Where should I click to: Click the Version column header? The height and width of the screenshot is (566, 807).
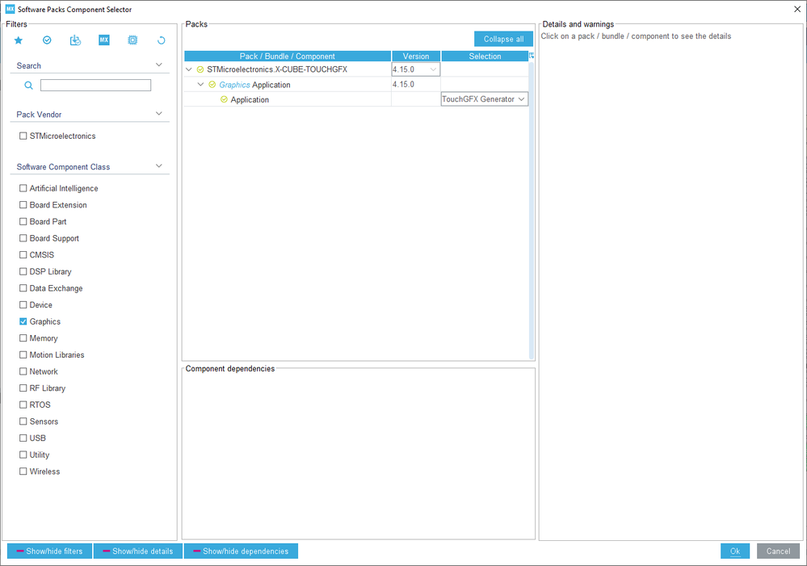(416, 56)
